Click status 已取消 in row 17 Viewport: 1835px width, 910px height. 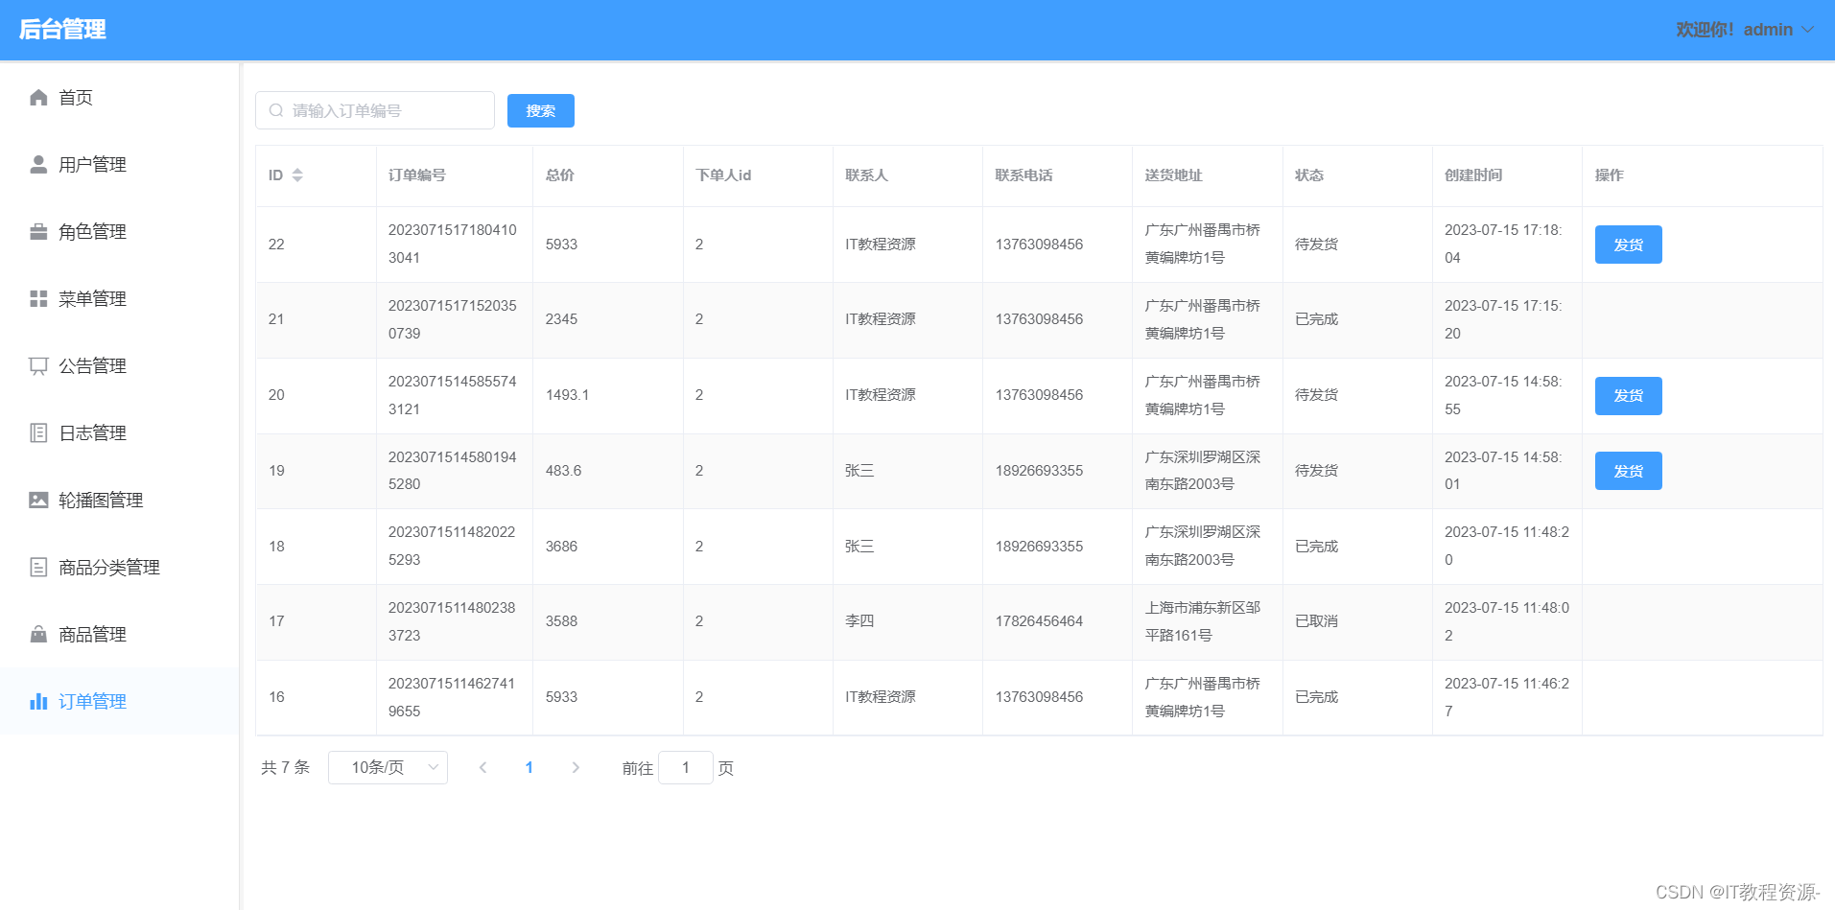tap(1317, 621)
